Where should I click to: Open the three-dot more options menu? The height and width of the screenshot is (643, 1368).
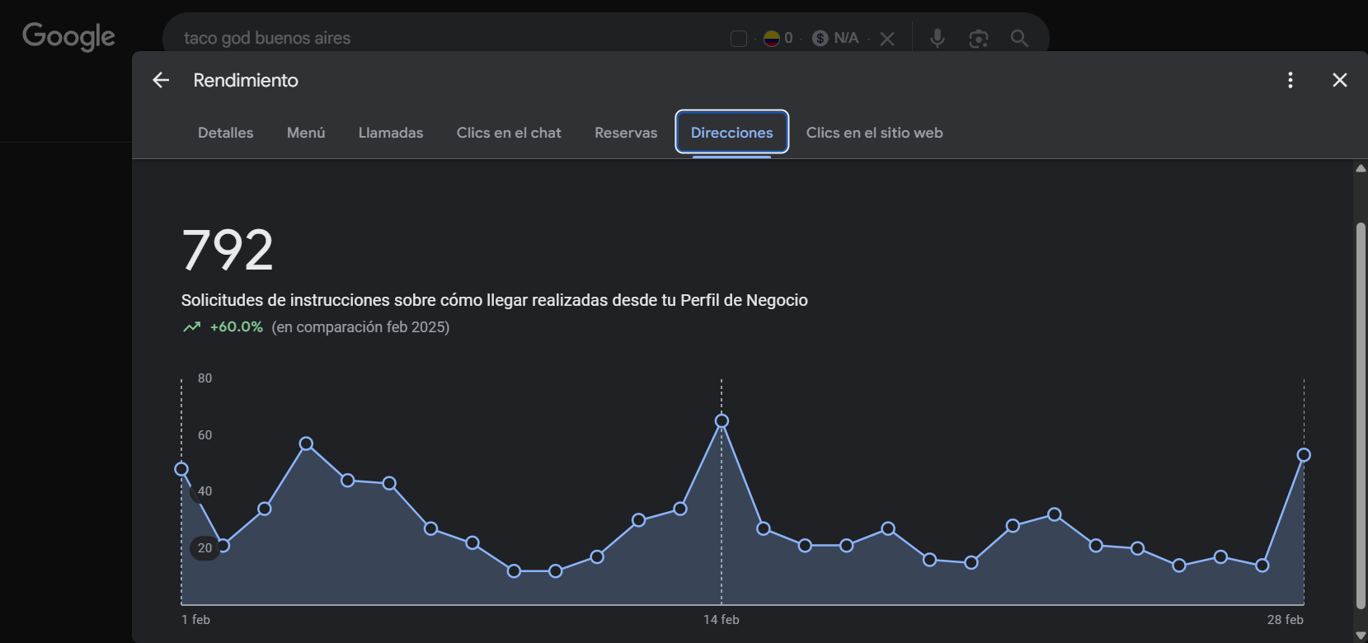tap(1290, 80)
